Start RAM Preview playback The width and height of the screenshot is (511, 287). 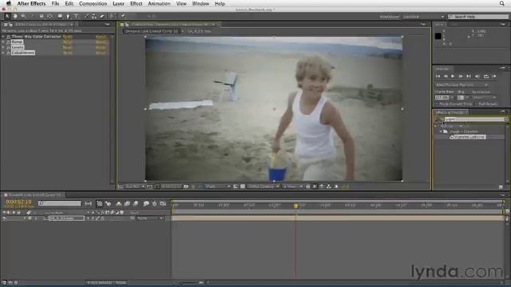pyautogui.click(x=494, y=77)
